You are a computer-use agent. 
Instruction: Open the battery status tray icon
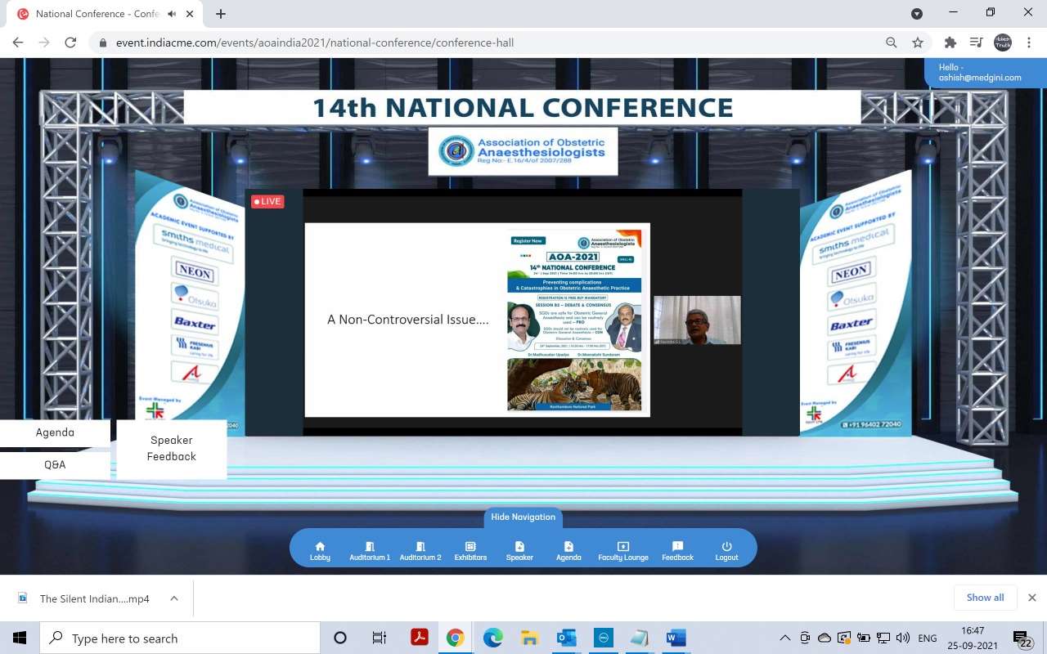click(x=864, y=638)
